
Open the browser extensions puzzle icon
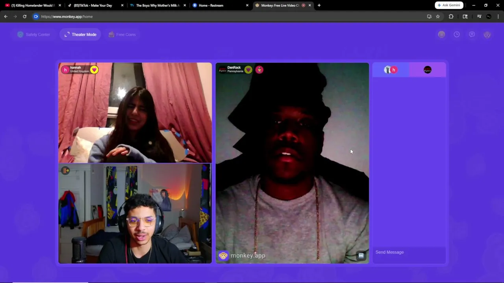451,17
